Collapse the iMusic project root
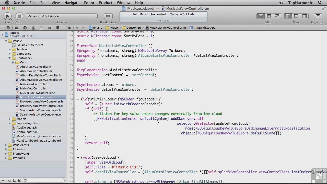The width and height of the screenshot is (327, 184). coord(2,34)
